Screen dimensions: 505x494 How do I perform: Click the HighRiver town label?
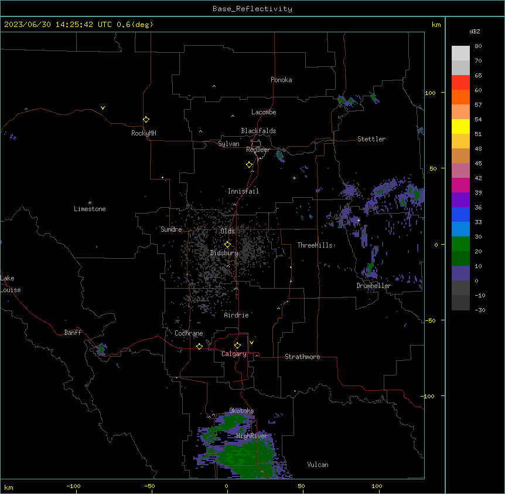(x=252, y=436)
